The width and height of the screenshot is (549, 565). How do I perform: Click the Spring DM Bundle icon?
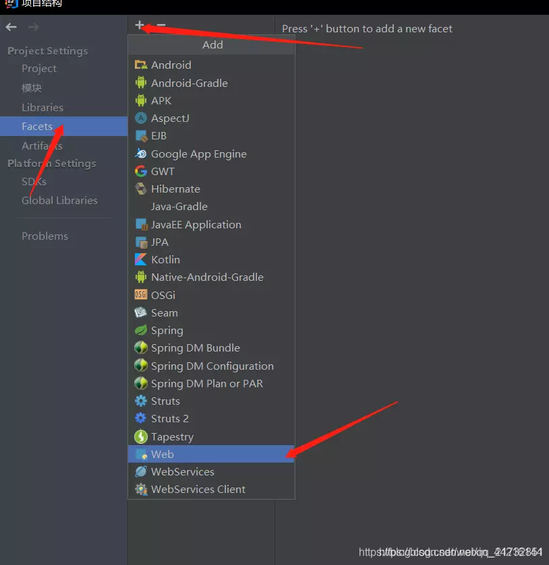[141, 347]
